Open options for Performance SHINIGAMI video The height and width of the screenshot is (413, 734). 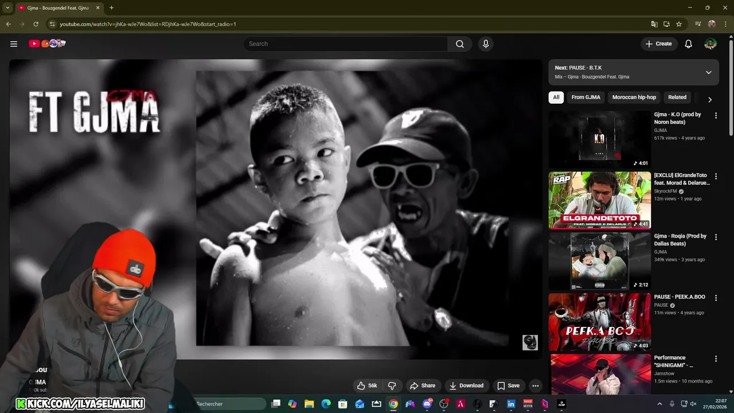click(x=716, y=359)
